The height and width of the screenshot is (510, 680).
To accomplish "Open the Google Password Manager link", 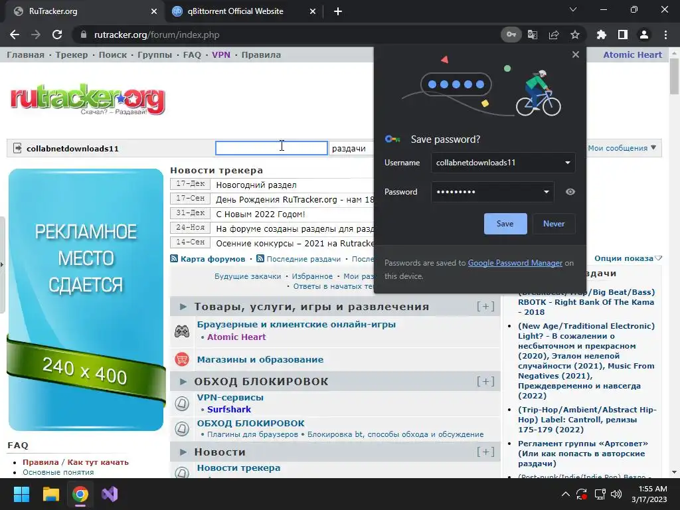I will (x=515, y=263).
